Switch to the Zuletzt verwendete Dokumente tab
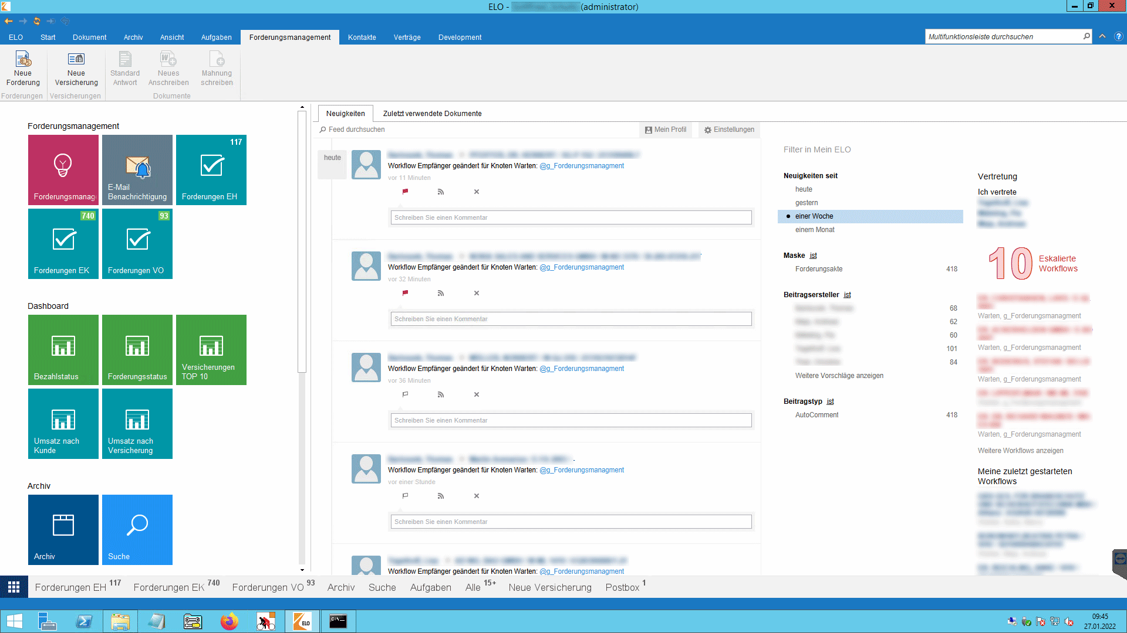 432,114
